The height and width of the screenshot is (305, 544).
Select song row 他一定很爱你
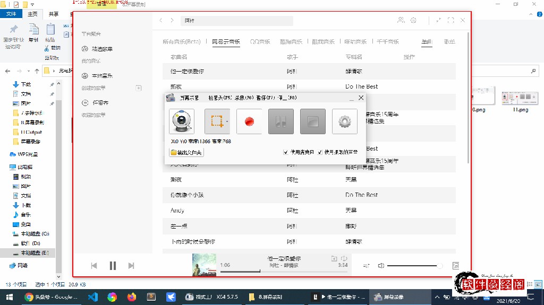coord(309,71)
